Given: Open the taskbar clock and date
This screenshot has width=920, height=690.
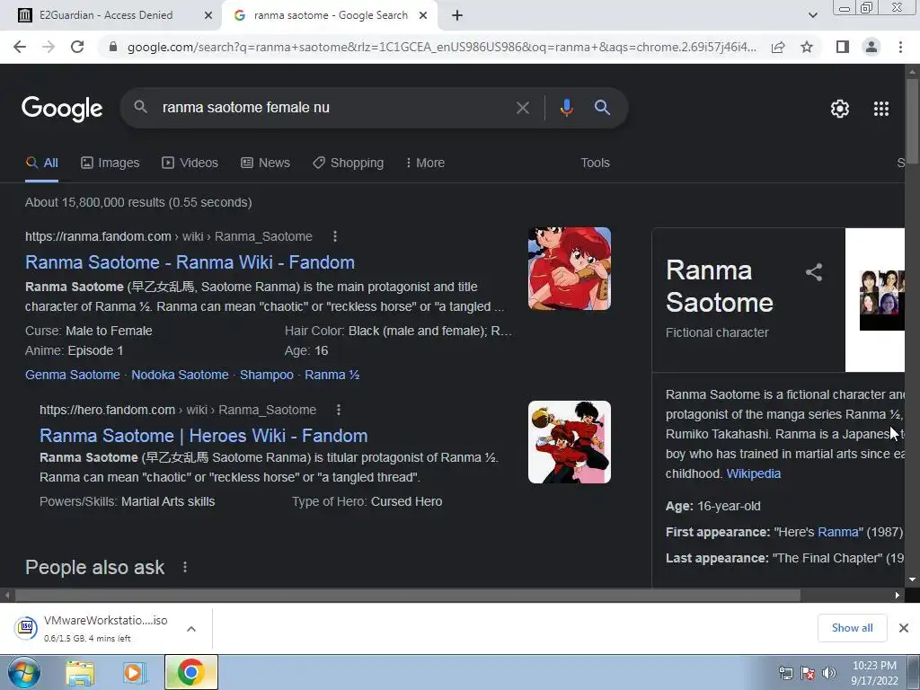Looking at the screenshot, I should click(874, 673).
